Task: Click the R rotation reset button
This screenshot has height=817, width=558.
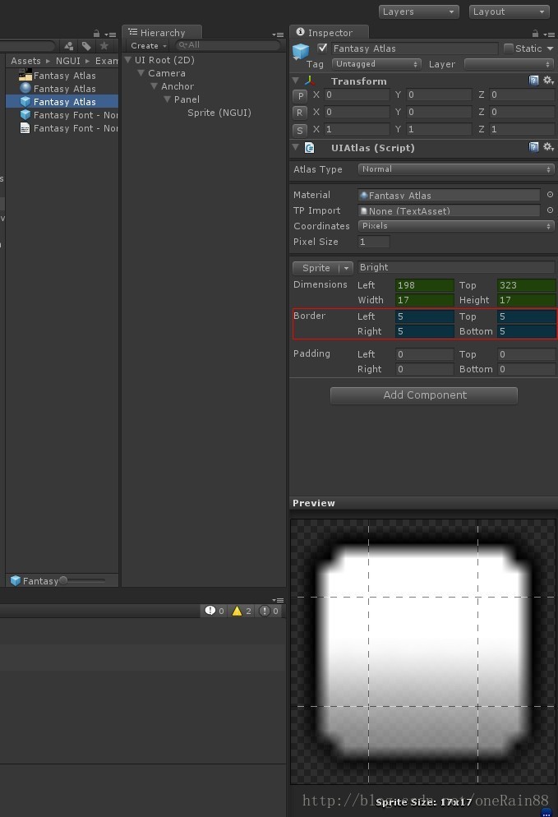Action: [300, 113]
